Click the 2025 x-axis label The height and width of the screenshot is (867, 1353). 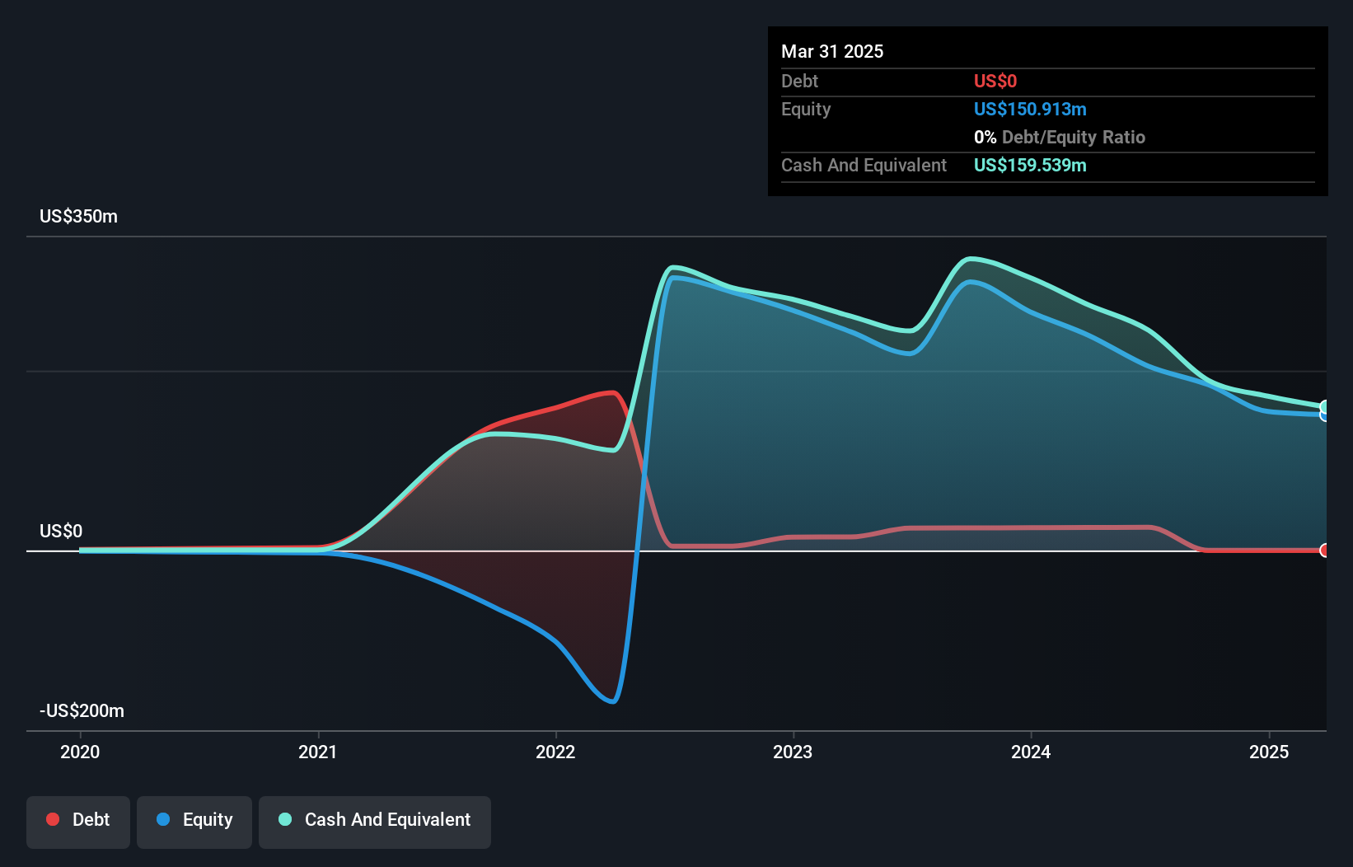coord(1269,752)
